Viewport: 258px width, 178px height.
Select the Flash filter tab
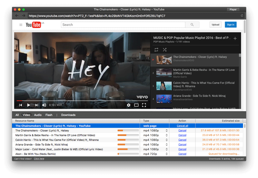(x=49, y=115)
